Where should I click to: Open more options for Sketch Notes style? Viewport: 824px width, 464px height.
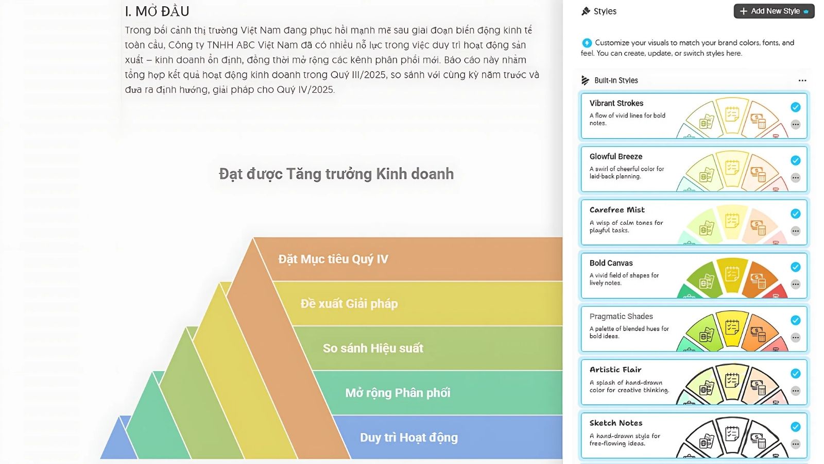796,444
